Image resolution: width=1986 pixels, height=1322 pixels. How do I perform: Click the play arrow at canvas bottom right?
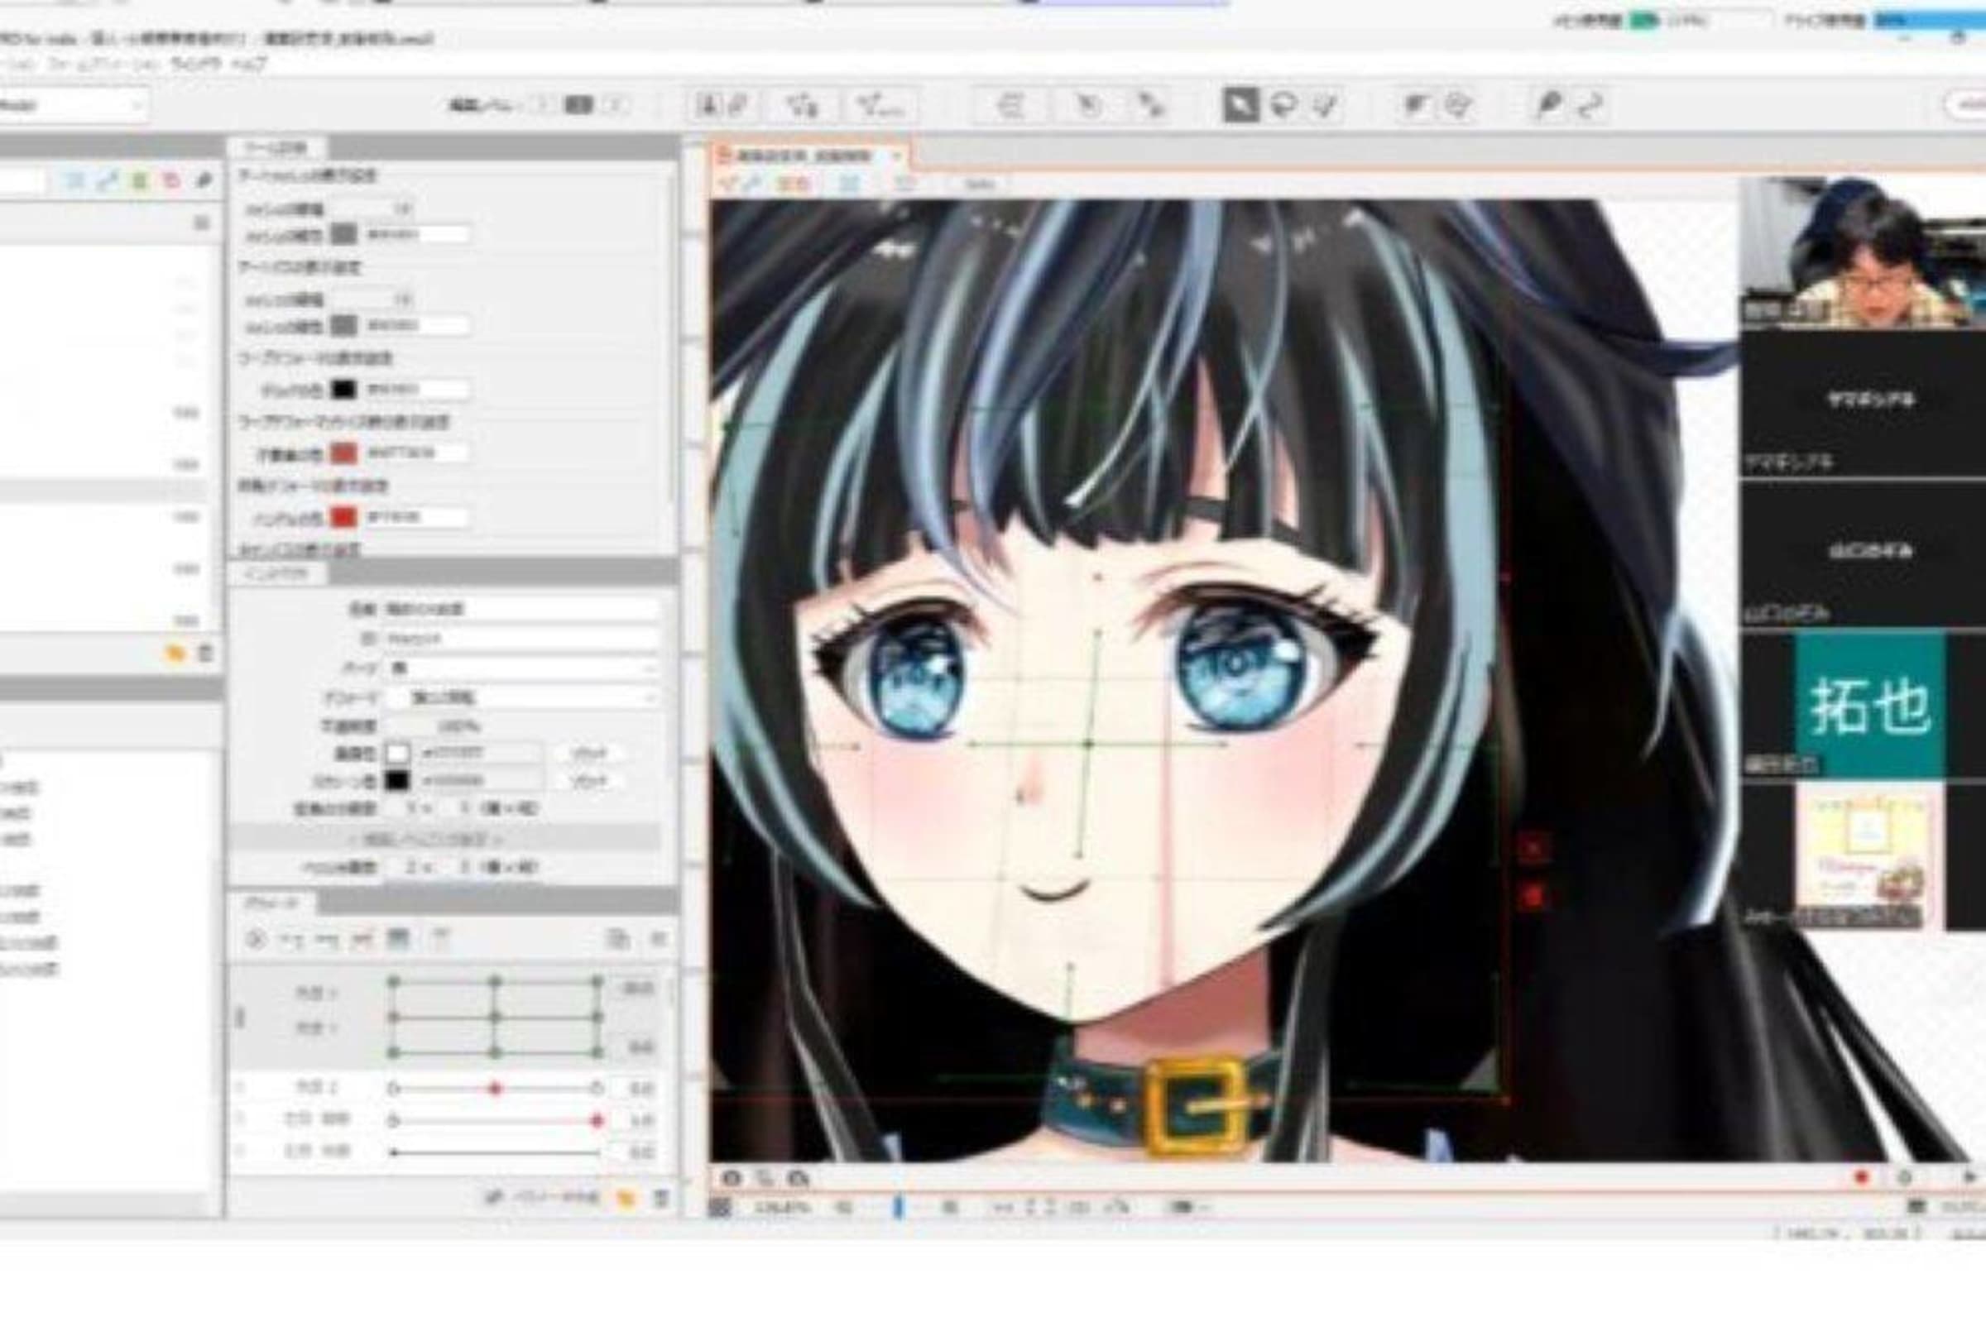click(1970, 1177)
